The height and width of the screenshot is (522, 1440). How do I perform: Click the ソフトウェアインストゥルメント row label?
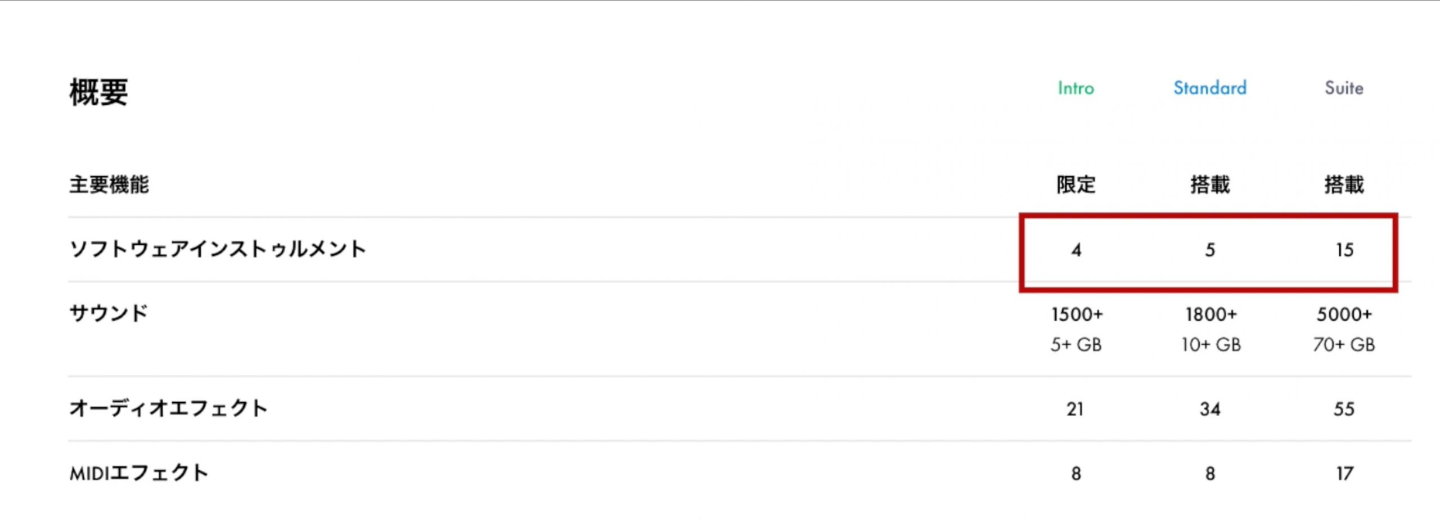[x=218, y=249]
